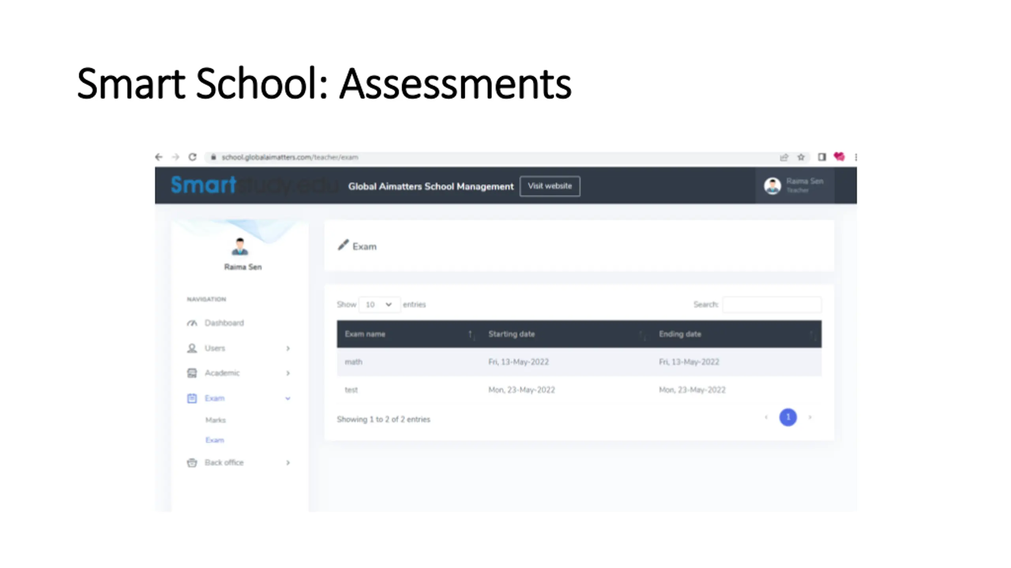Click the Back office basket icon
The width and height of the screenshot is (1011, 568).
[x=192, y=463]
